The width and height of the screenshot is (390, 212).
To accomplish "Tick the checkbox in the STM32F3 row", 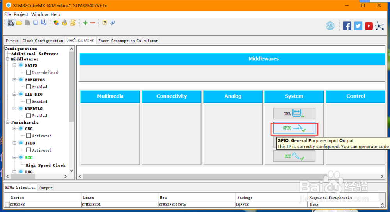I will 7,205.
